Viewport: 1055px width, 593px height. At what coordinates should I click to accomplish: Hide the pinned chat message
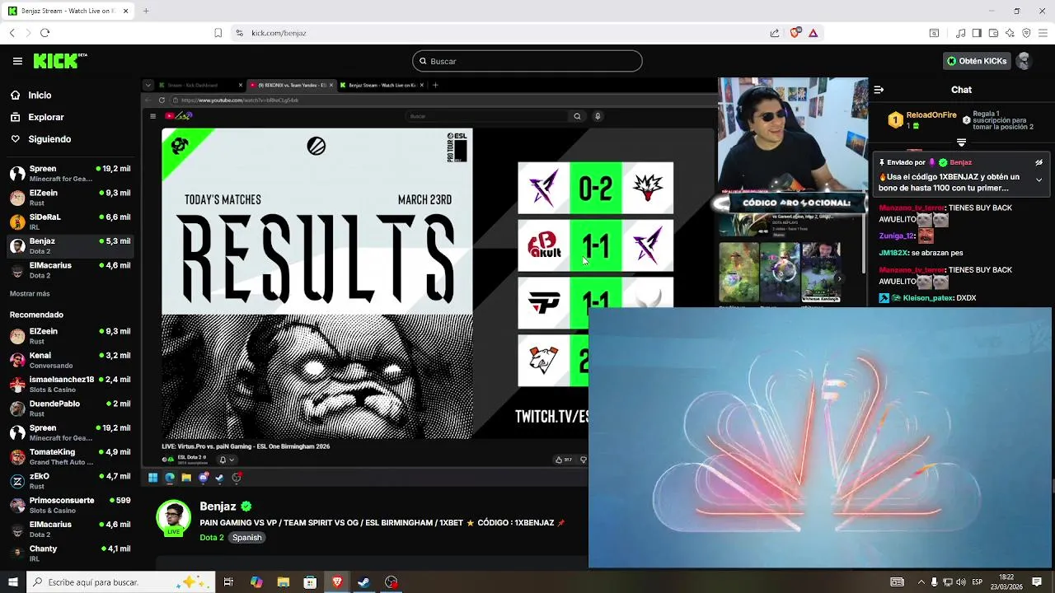tap(1039, 162)
